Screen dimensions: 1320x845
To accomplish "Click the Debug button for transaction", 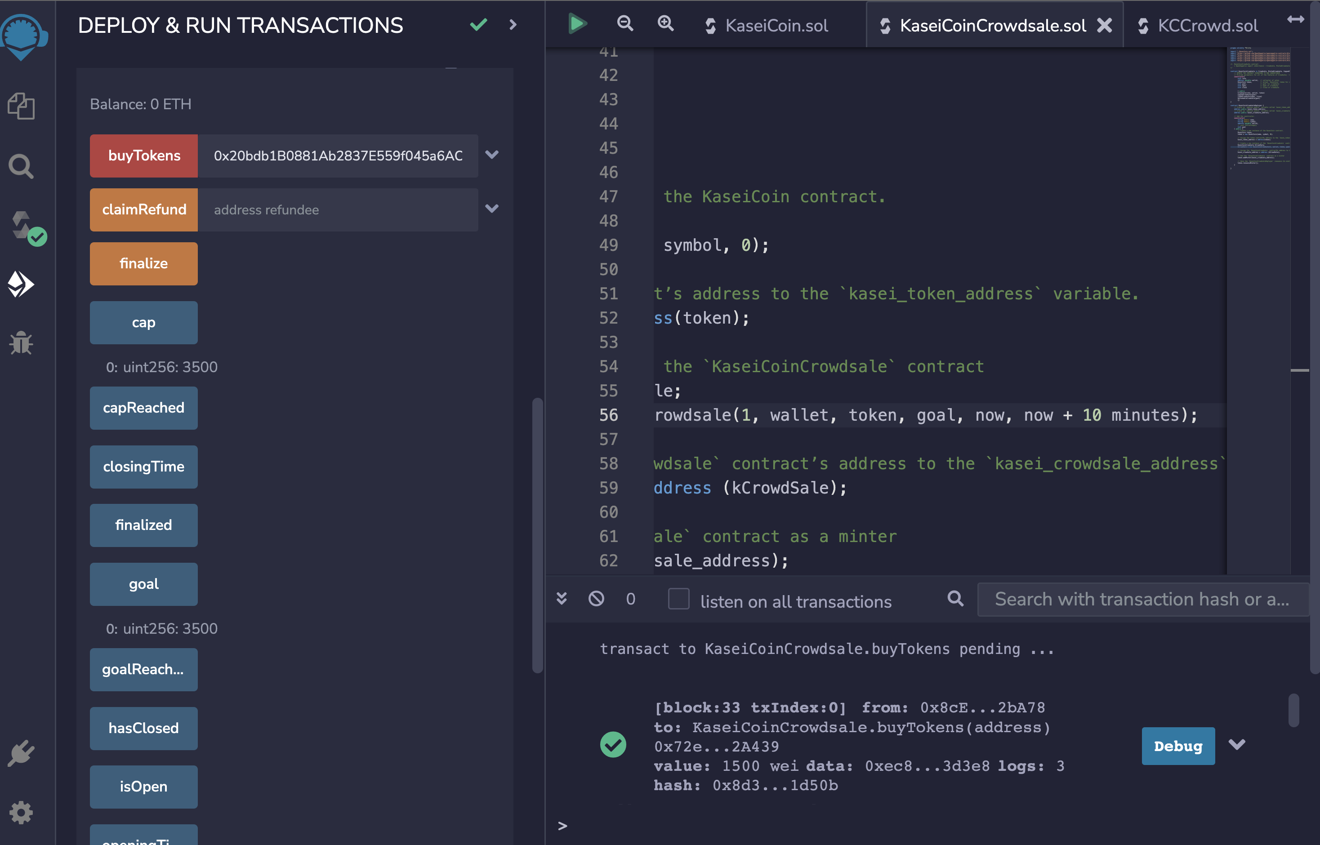I will pyautogui.click(x=1178, y=746).
